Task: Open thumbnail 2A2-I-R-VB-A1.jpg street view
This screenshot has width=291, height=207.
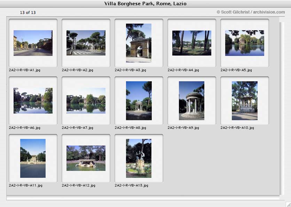Action: tap(33, 43)
